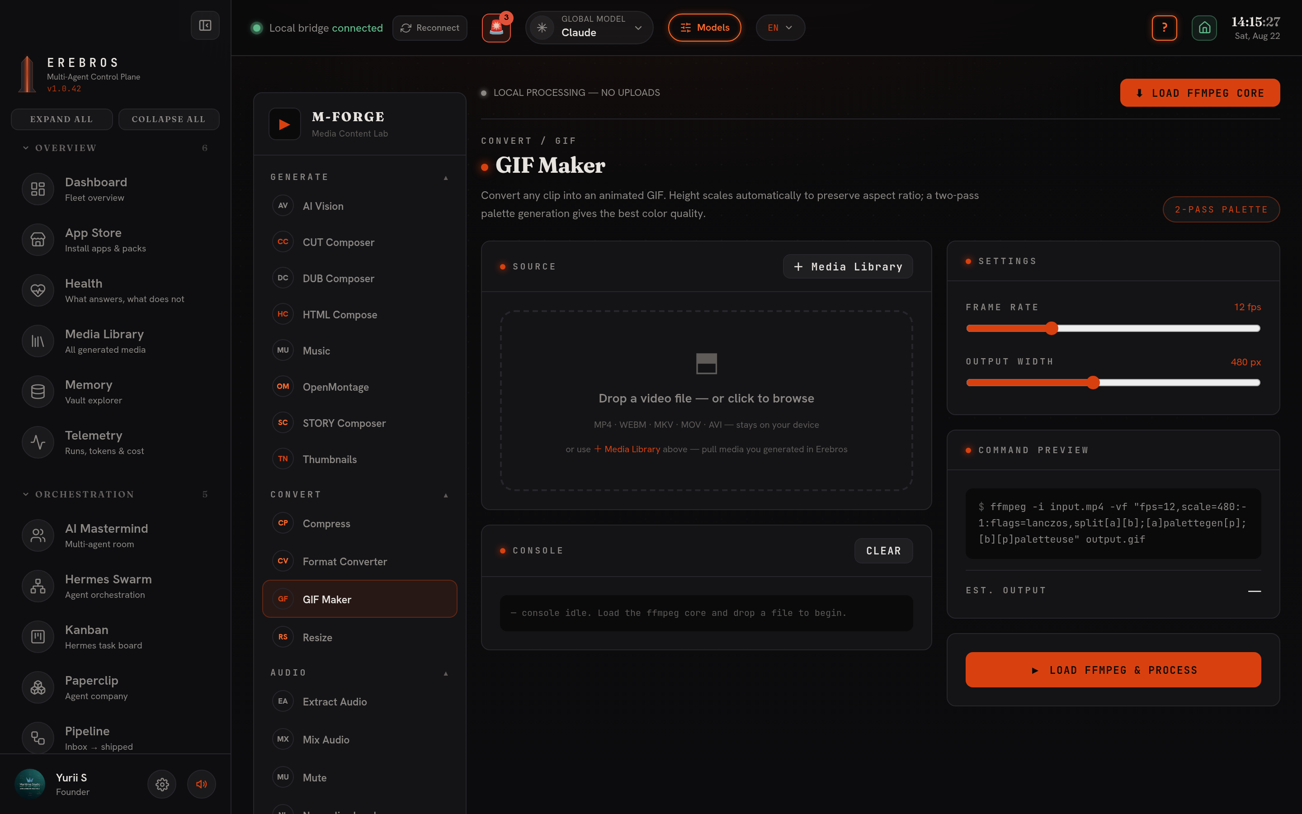Open the Telemetry activity icon
1302x814 pixels.
pos(38,442)
